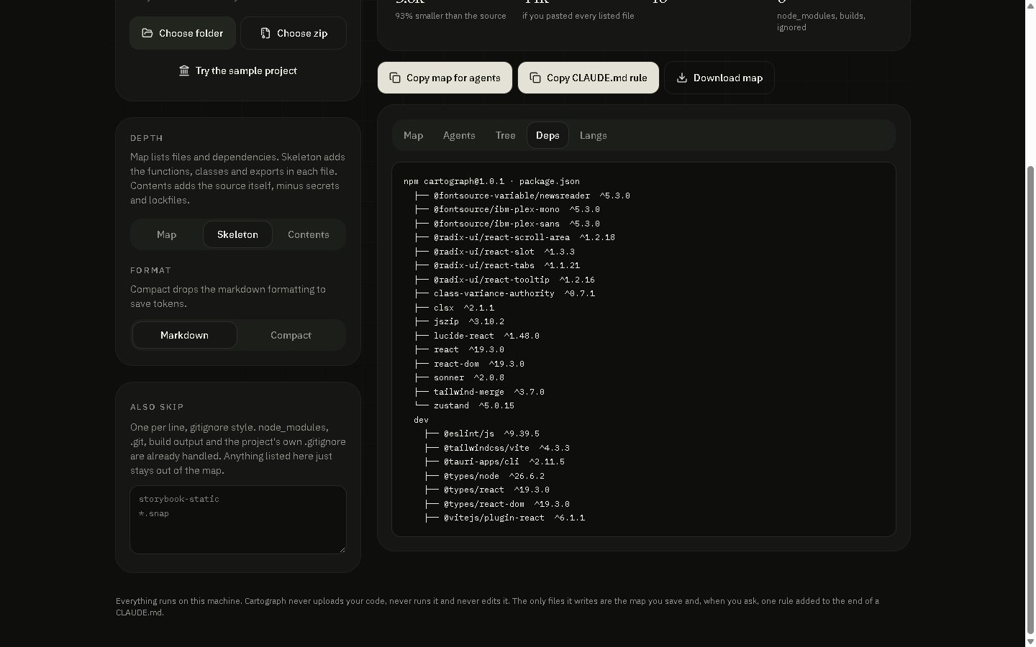Click the @types/react ^19.3.0 row

pyautogui.click(x=487, y=490)
